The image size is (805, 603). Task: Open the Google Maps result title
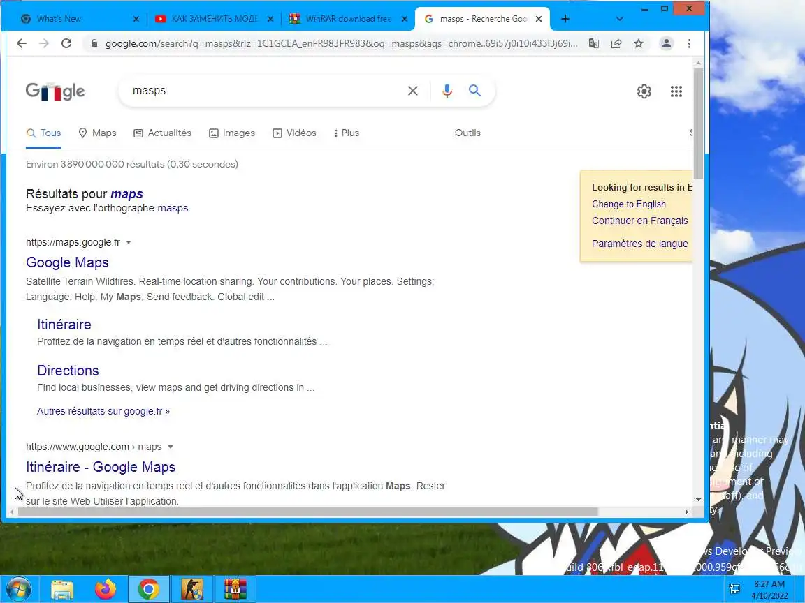[67, 262]
